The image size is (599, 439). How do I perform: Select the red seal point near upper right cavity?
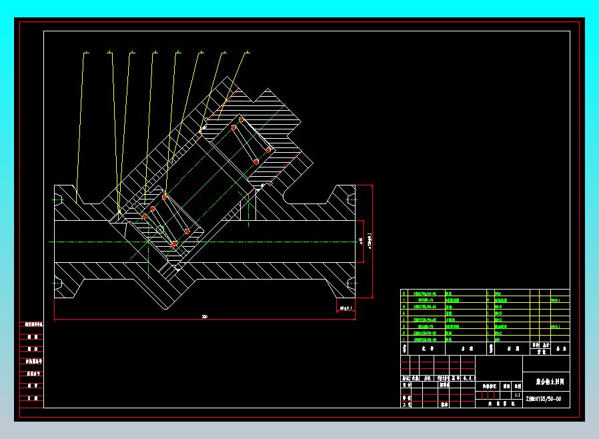pyautogui.click(x=269, y=150)
